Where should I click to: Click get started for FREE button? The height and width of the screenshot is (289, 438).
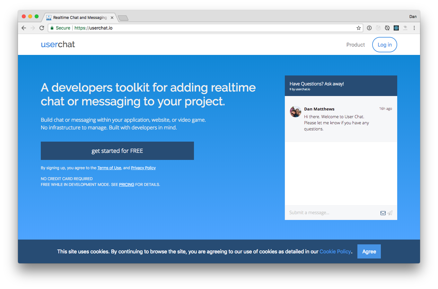(x=117, y=151)
